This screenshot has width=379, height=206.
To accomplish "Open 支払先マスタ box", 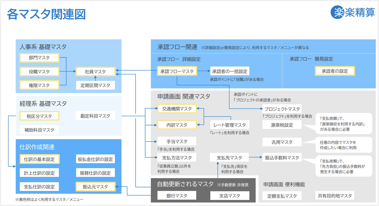I will point(230,158).
